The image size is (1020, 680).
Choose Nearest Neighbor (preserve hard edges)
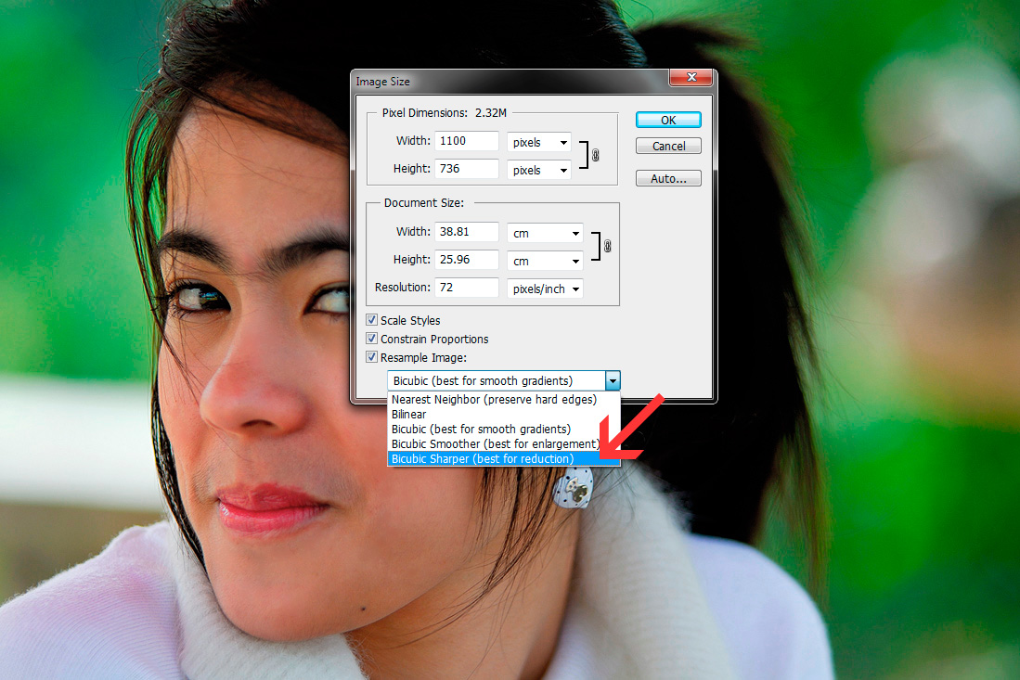(x=493, y=400)
